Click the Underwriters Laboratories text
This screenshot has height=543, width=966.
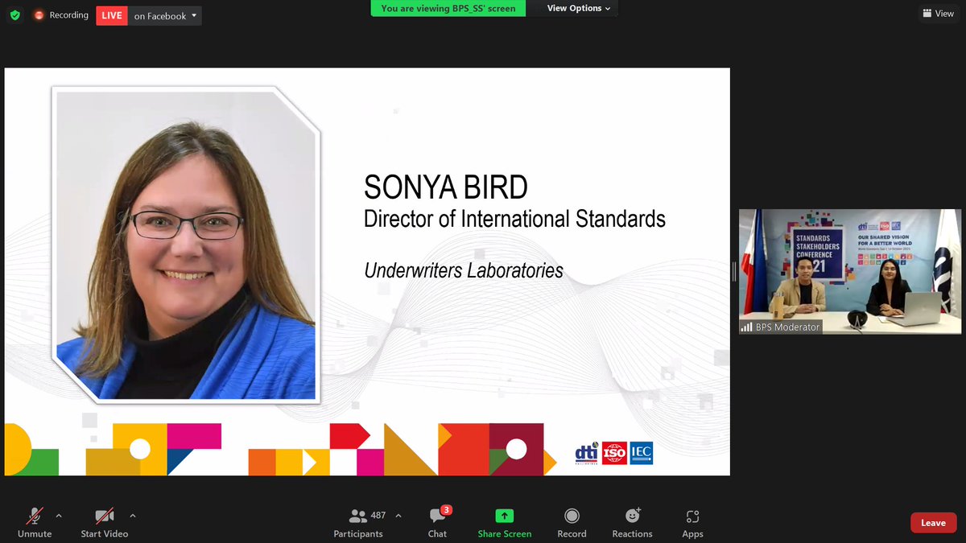[464, 270]
